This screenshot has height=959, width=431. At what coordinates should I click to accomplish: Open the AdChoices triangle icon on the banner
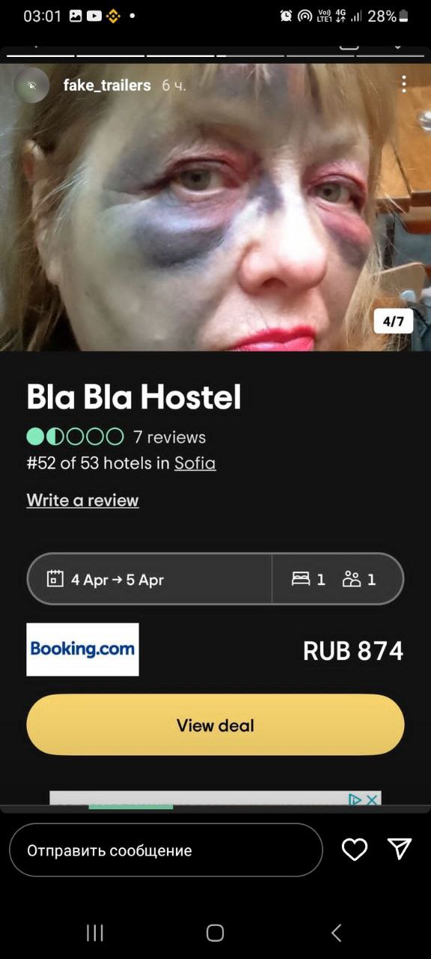pyautogui.click(x=356, y=799)
